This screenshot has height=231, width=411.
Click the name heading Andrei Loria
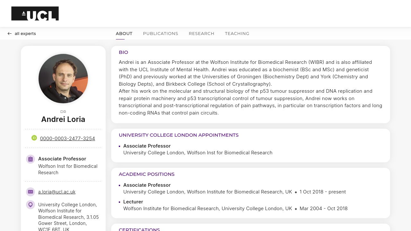(63, 119)
